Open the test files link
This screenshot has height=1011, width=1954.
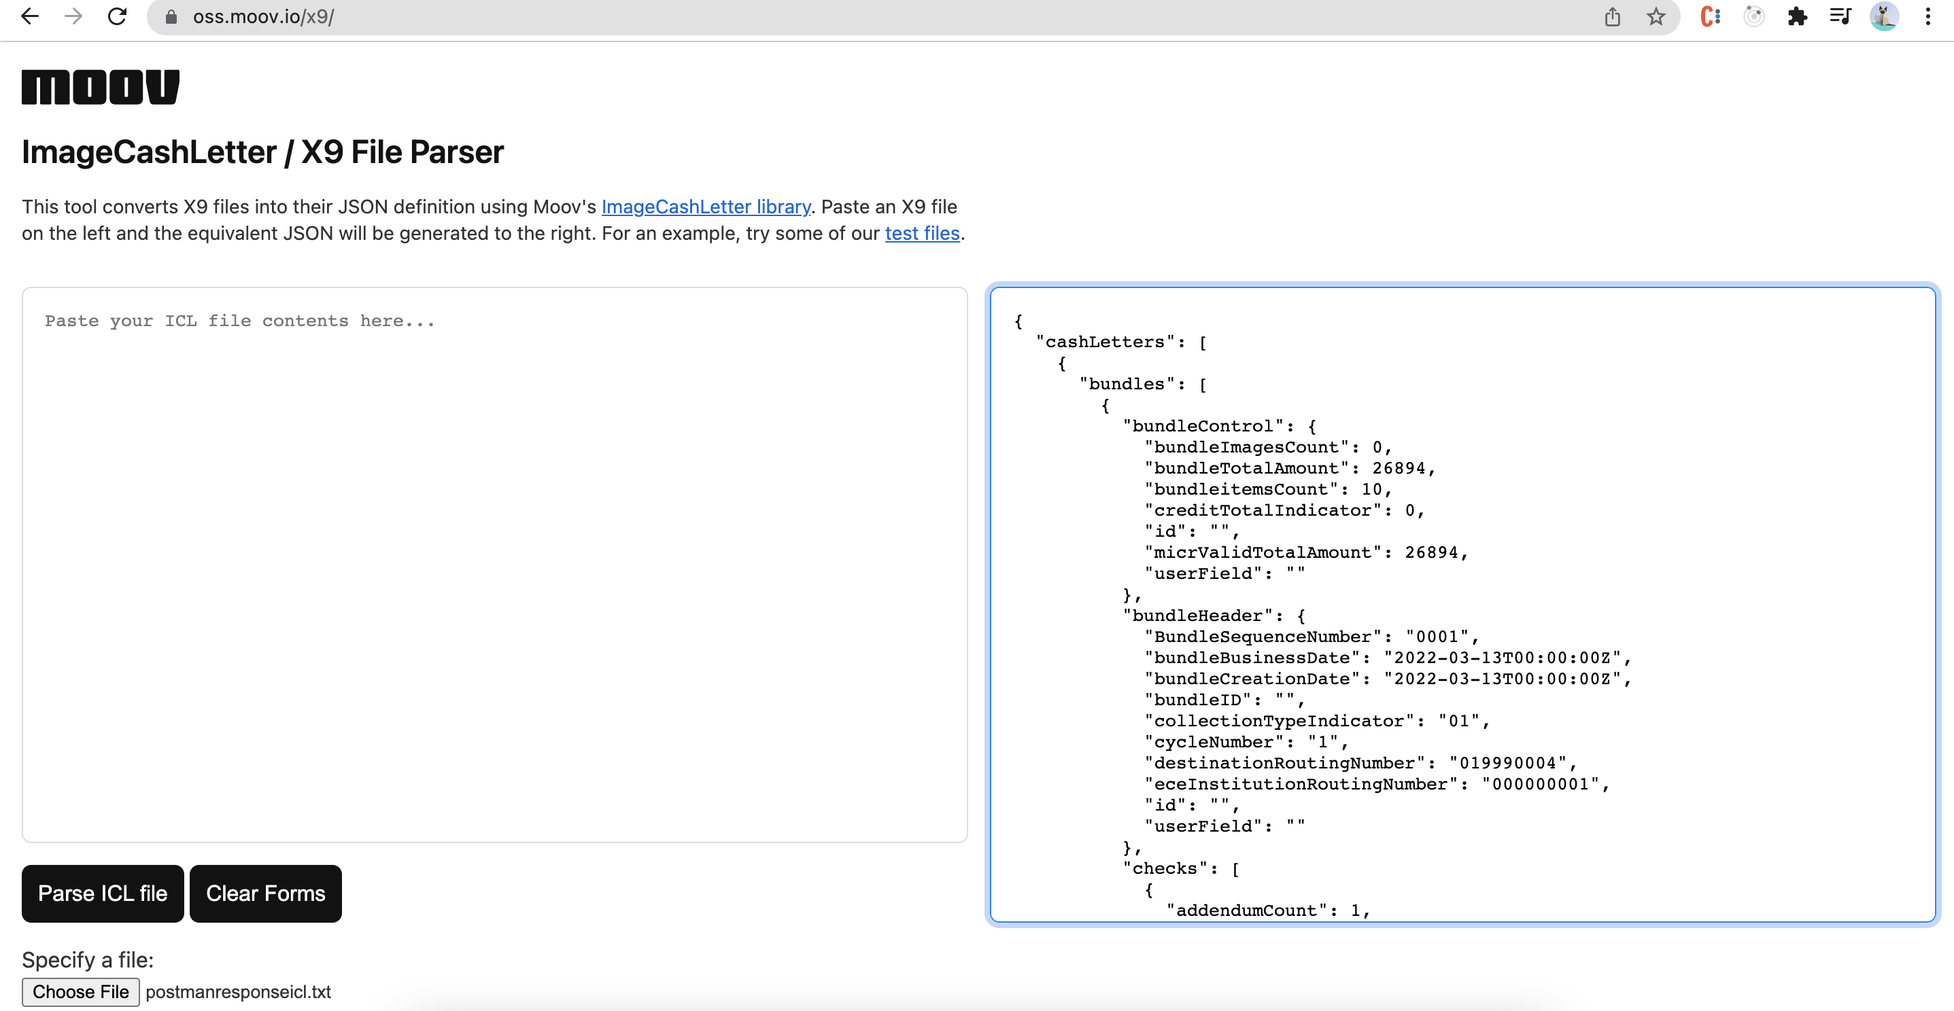pyautogui.click(x=922, y=234)
